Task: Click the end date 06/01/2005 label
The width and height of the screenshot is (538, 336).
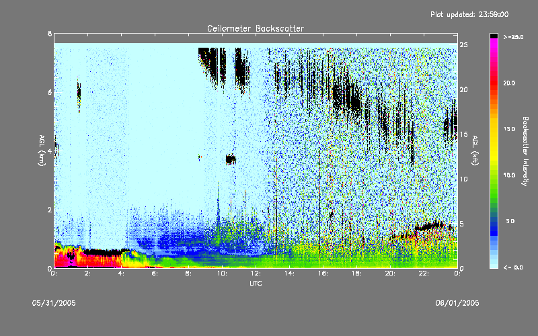Action: 457,303
